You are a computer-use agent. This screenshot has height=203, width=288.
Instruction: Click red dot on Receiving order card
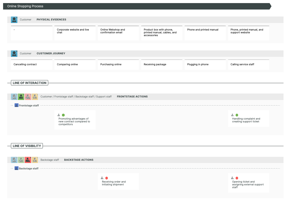(x=107, y=178)
